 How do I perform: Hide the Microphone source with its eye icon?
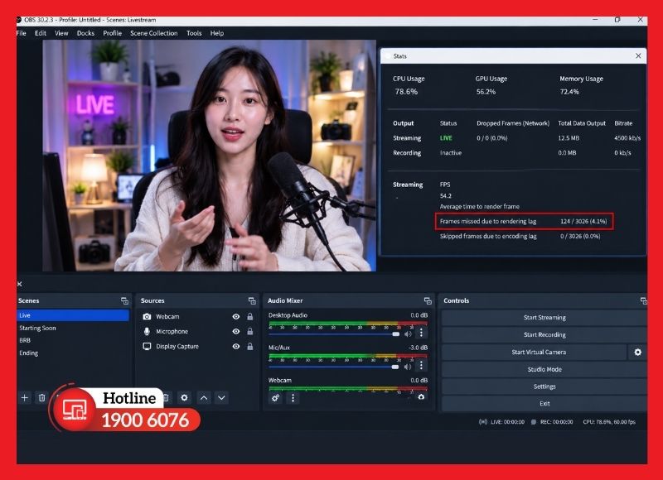point(236,331)
